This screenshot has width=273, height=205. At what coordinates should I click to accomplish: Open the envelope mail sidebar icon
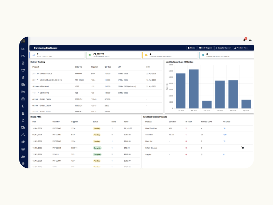pyautogui.click(x=23, y=149)
